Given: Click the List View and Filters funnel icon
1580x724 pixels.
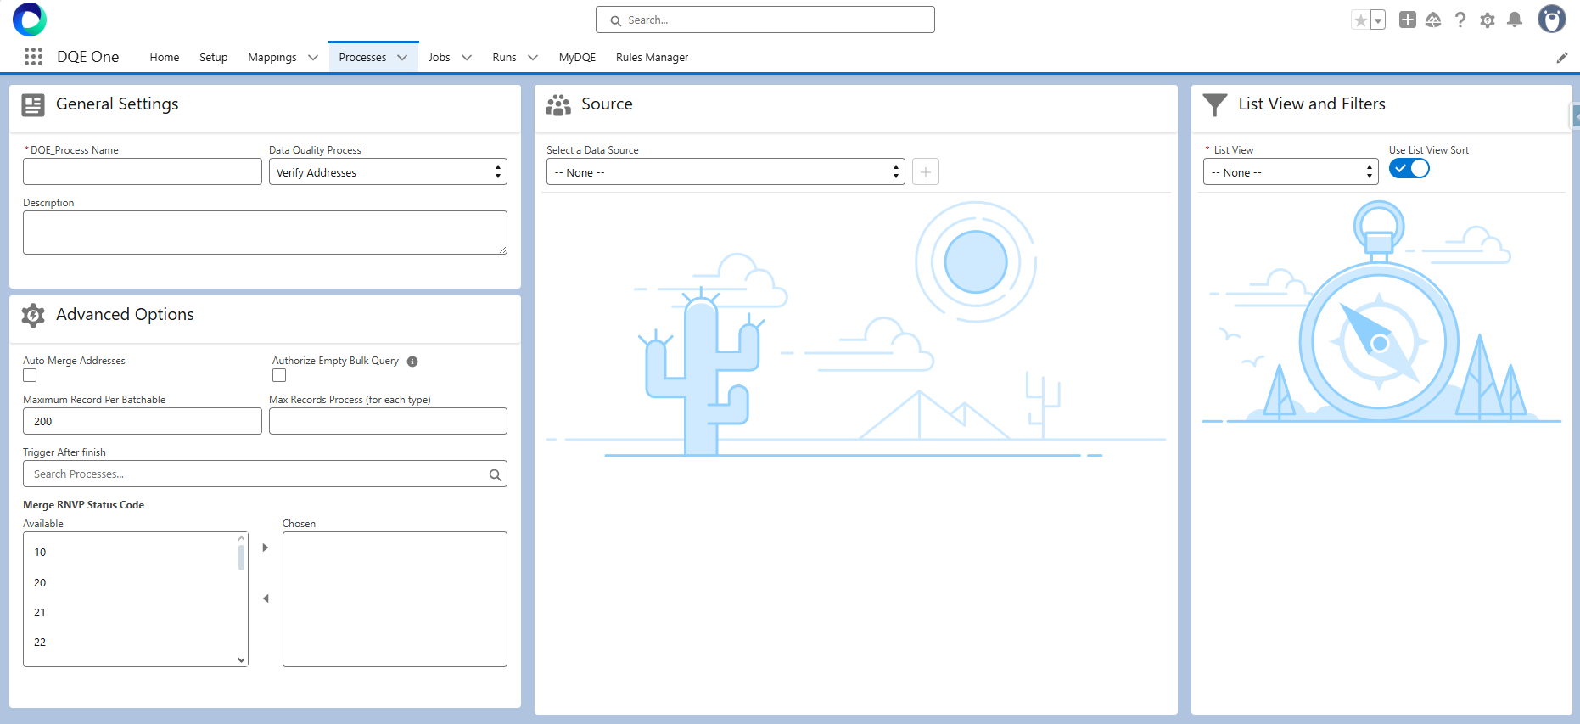Looking at the screenshot, I should tap(1215, 105).
